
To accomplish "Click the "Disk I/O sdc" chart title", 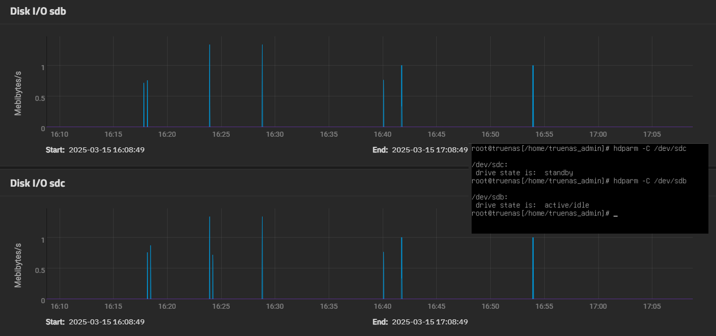I will (38, 183).
